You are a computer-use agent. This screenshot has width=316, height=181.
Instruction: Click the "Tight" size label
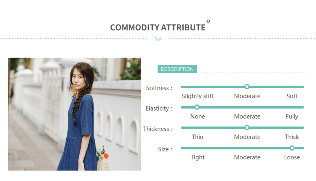(x=198, y=157)
